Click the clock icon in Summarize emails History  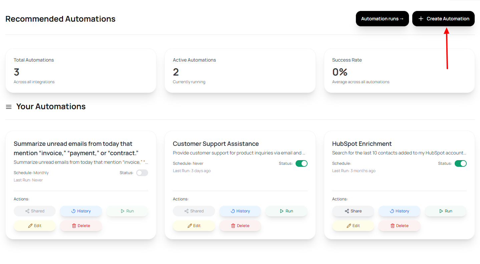73,211
